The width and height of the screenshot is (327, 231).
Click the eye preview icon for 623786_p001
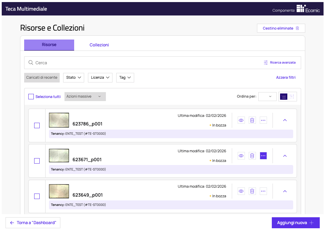point(241,120)
